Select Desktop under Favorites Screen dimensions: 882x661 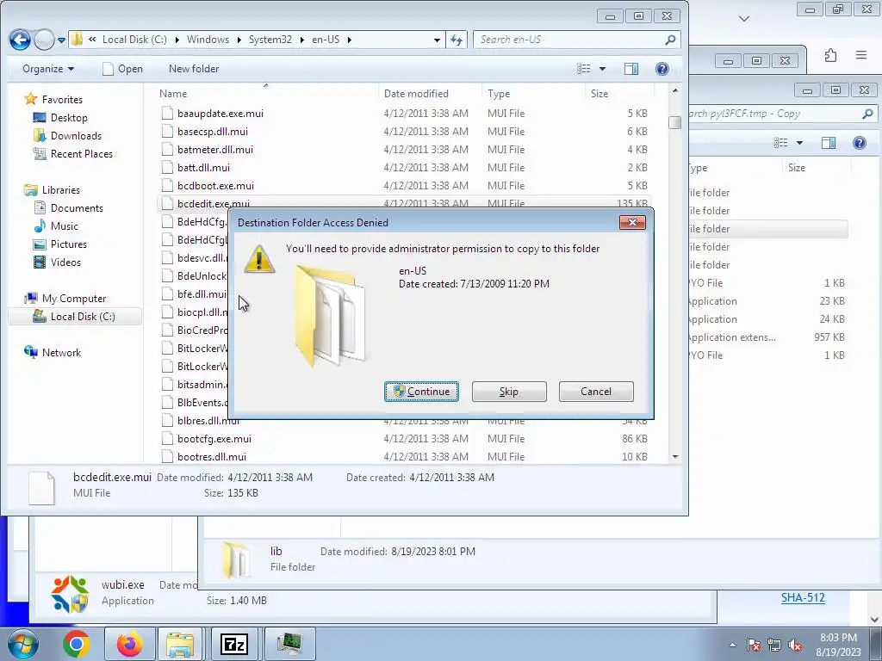[x=61, y=117]
